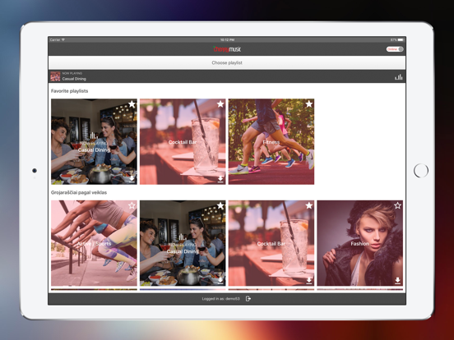Favorite the Fashion playlist star
Viewport: 454px width, 340px height.
point(397,205)
